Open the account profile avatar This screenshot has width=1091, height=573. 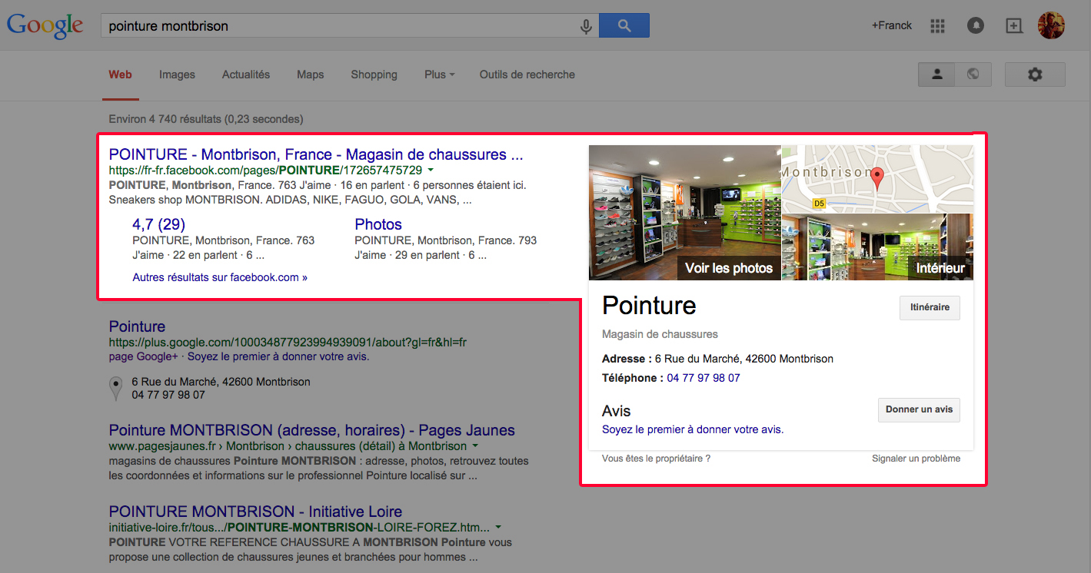(x=1051, y=25)
